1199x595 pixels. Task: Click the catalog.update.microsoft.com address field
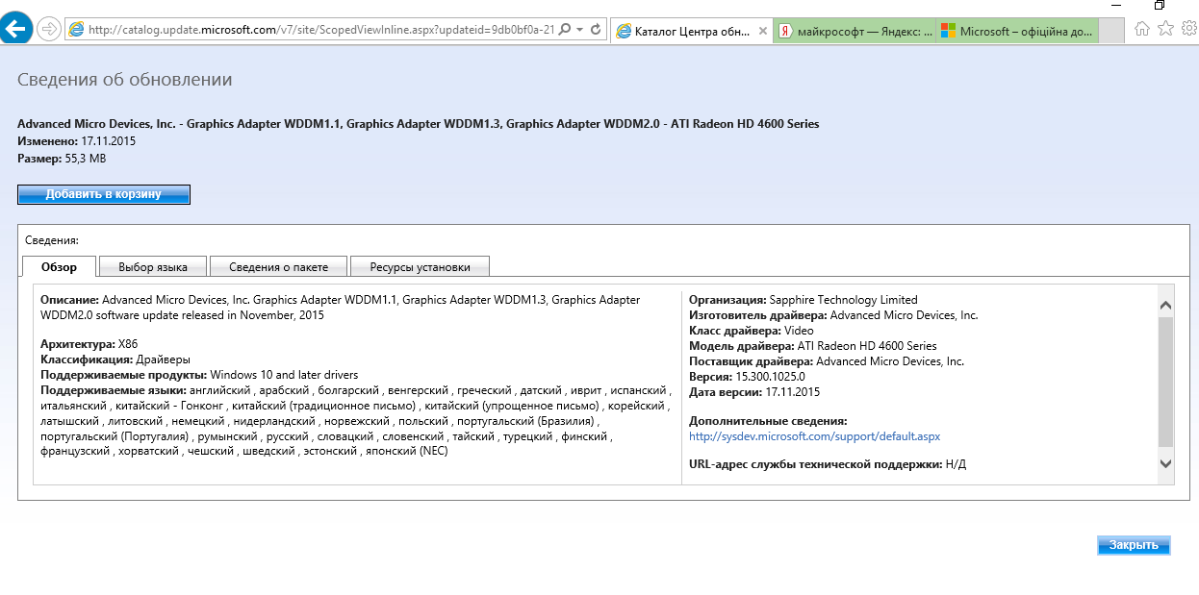320,30
